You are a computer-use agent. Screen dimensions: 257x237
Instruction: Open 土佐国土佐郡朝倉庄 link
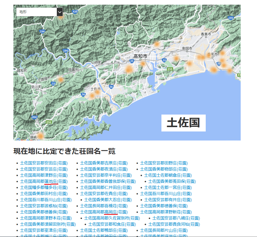coord(168,175)
